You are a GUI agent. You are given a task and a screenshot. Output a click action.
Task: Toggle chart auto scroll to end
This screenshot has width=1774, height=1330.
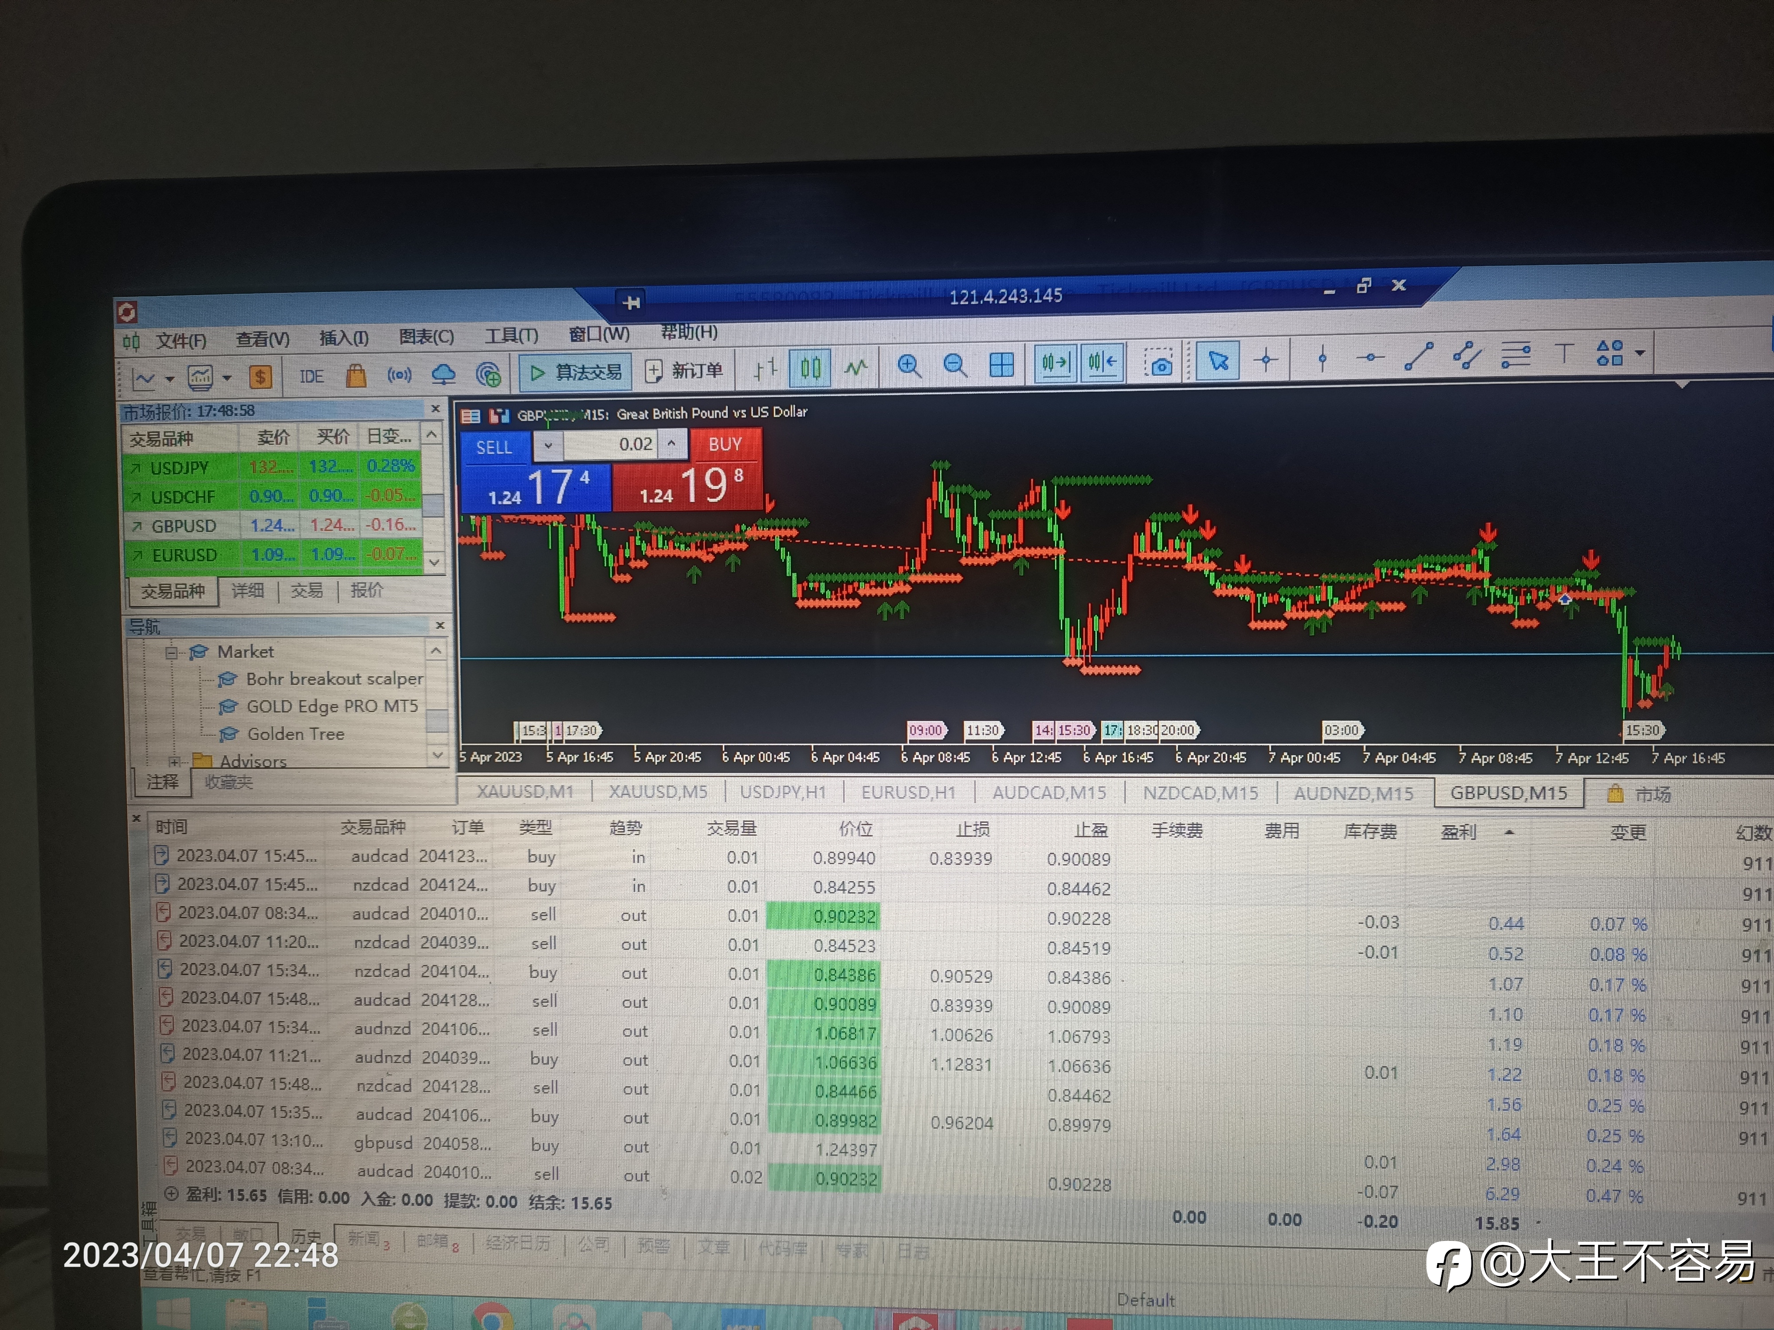(1055, 363)
